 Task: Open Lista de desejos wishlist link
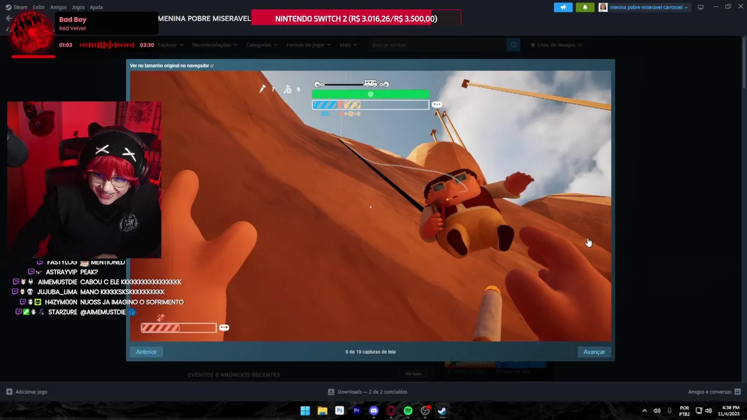(x=556, y=45)
